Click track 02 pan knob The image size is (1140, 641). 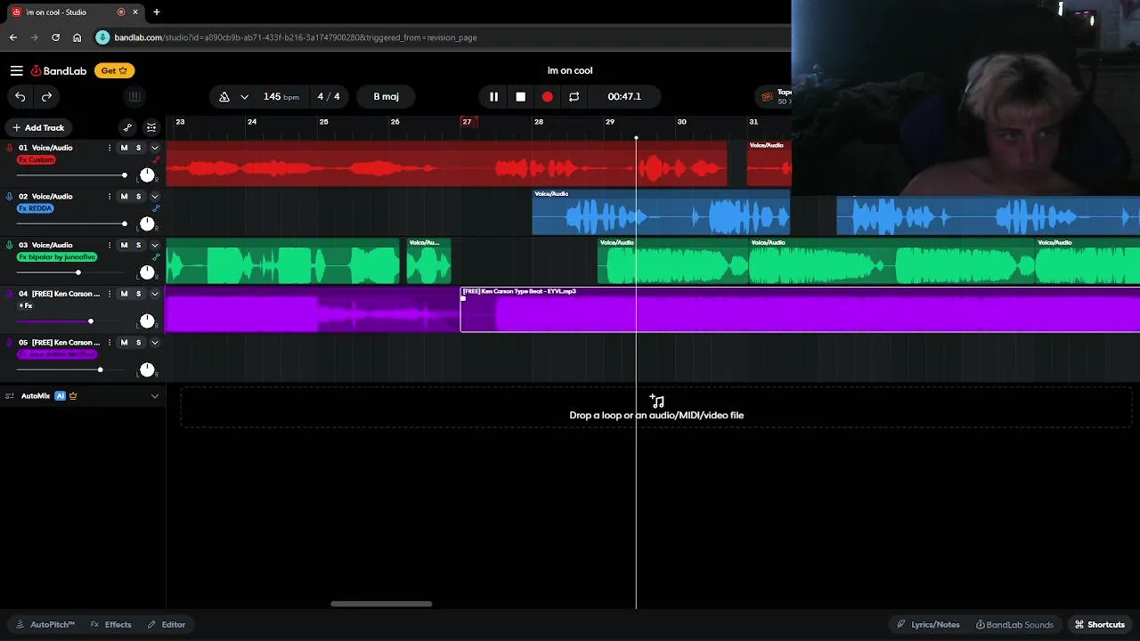[147, 223]
